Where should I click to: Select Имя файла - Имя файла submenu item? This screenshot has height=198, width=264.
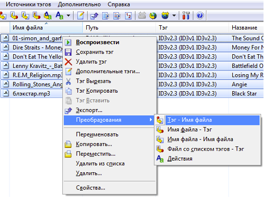(x=207, y=140)
